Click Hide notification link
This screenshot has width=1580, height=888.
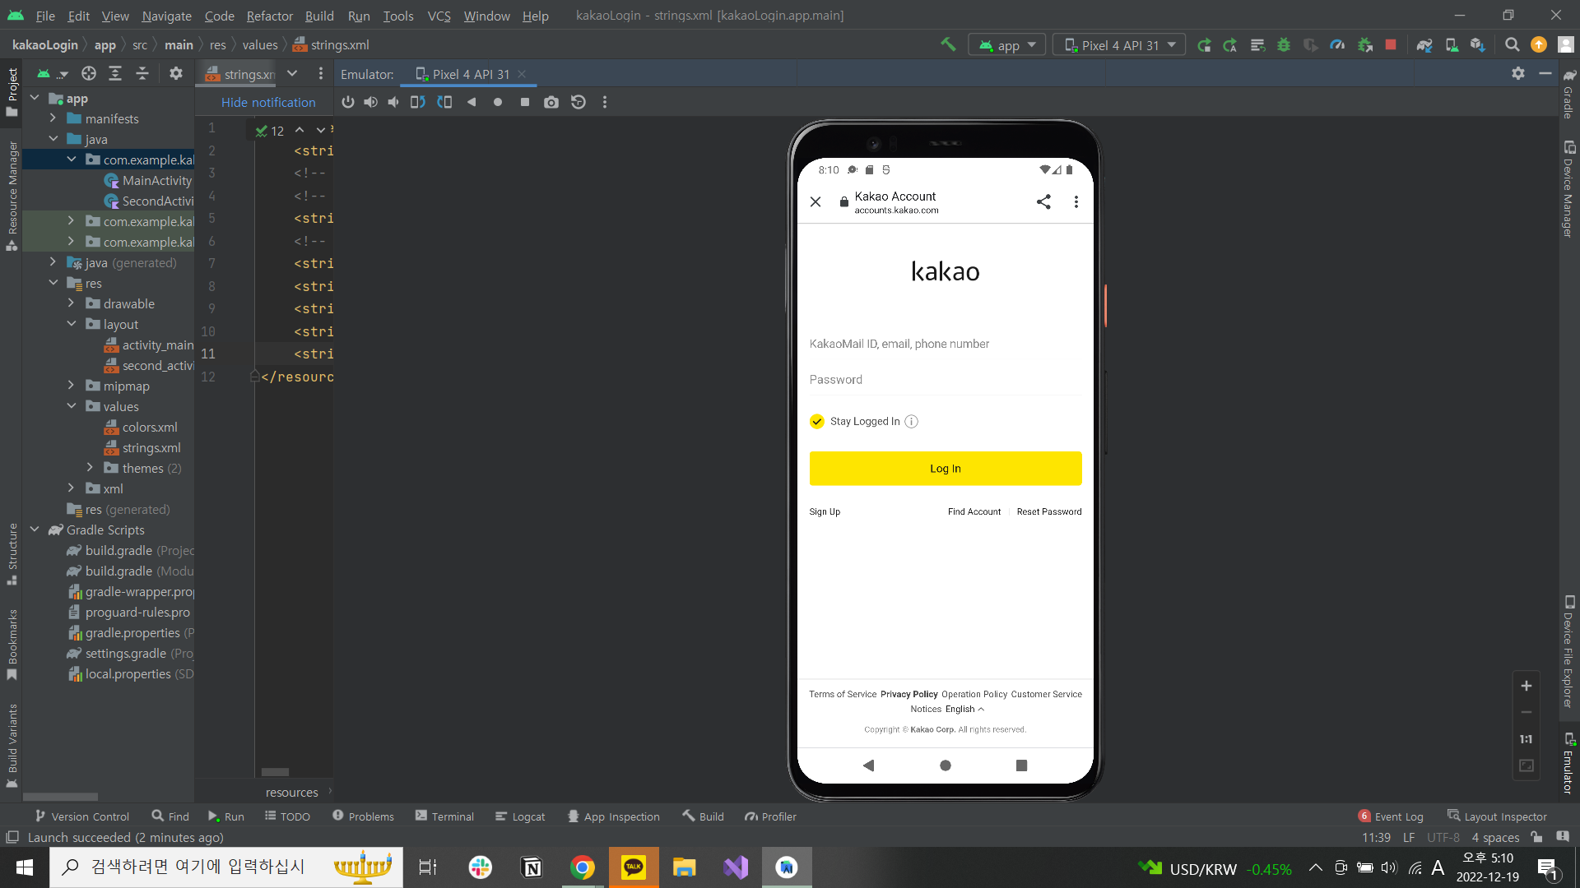coord(268,102)
